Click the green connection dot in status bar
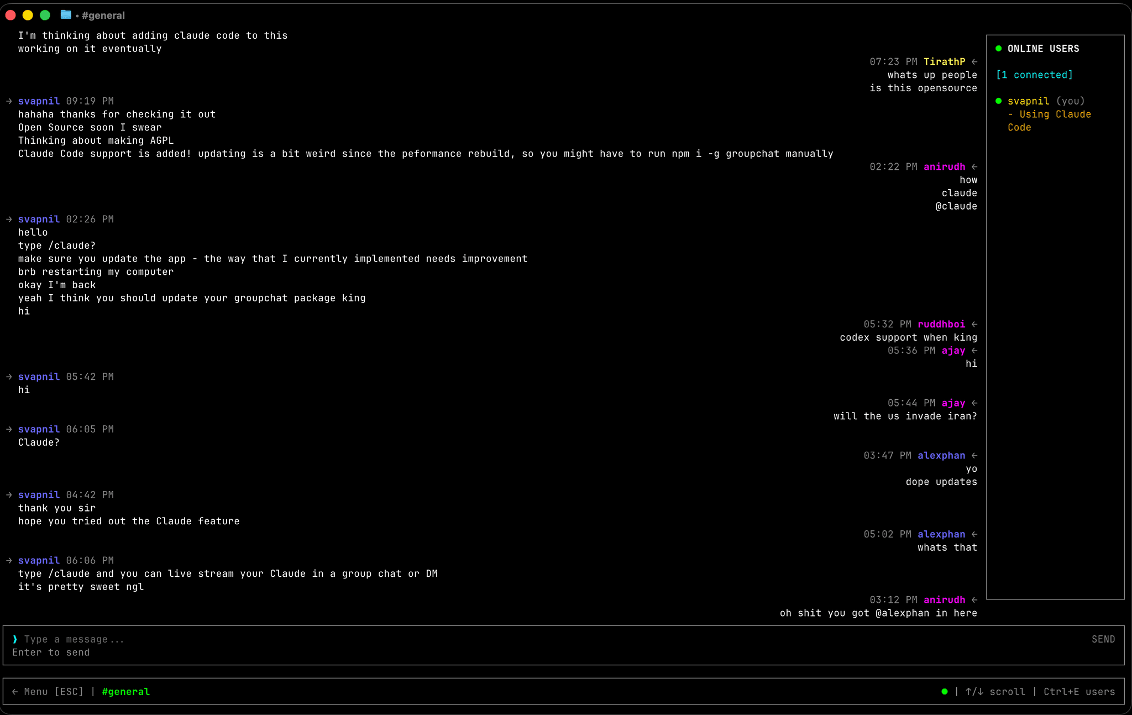 click(x=944, y=691)
